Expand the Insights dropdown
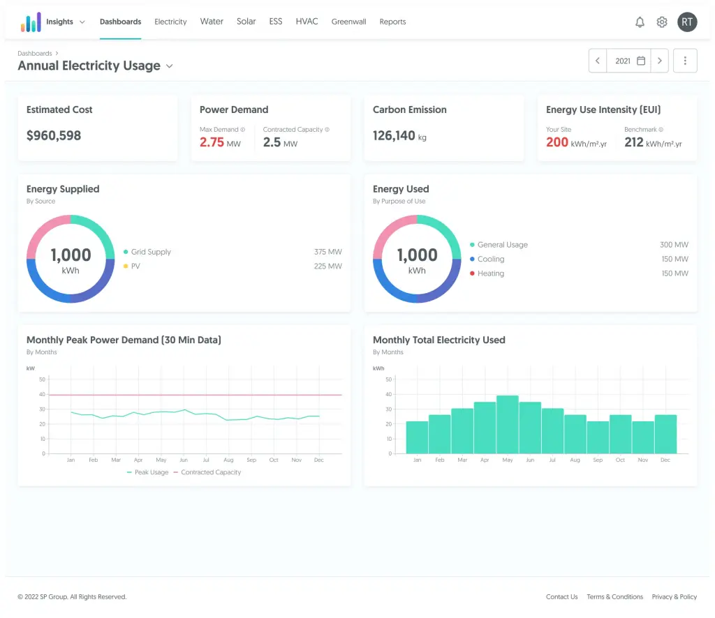This screenshot has height=618, width=715. pos(82,22)
